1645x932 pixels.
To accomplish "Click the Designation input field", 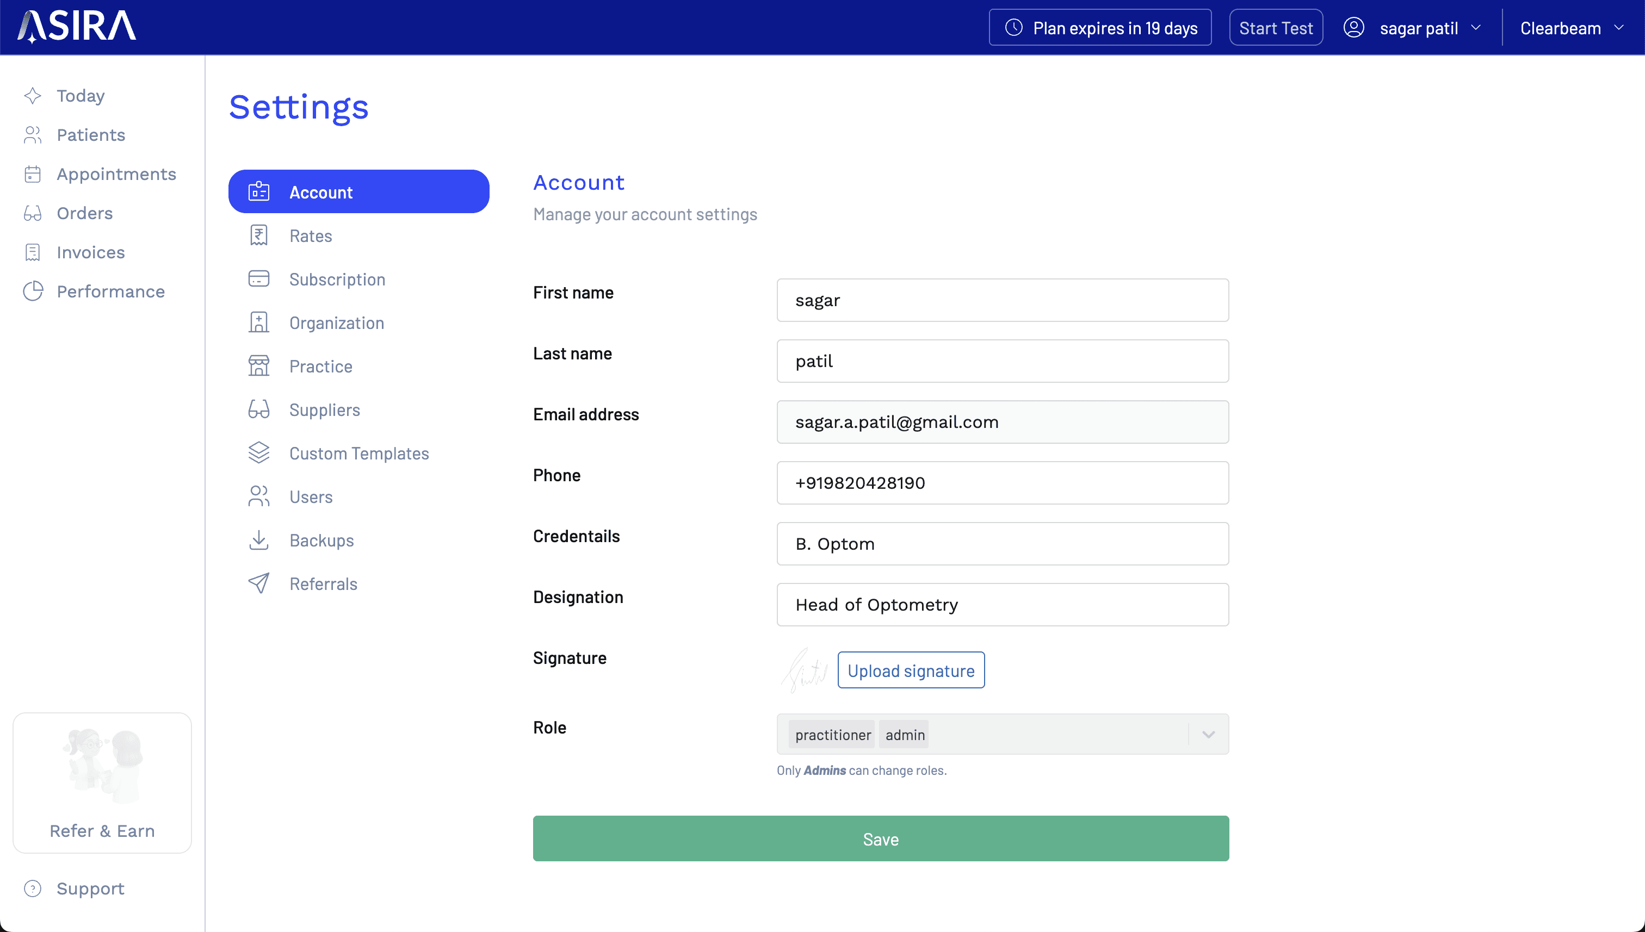I will (1002, 604).
